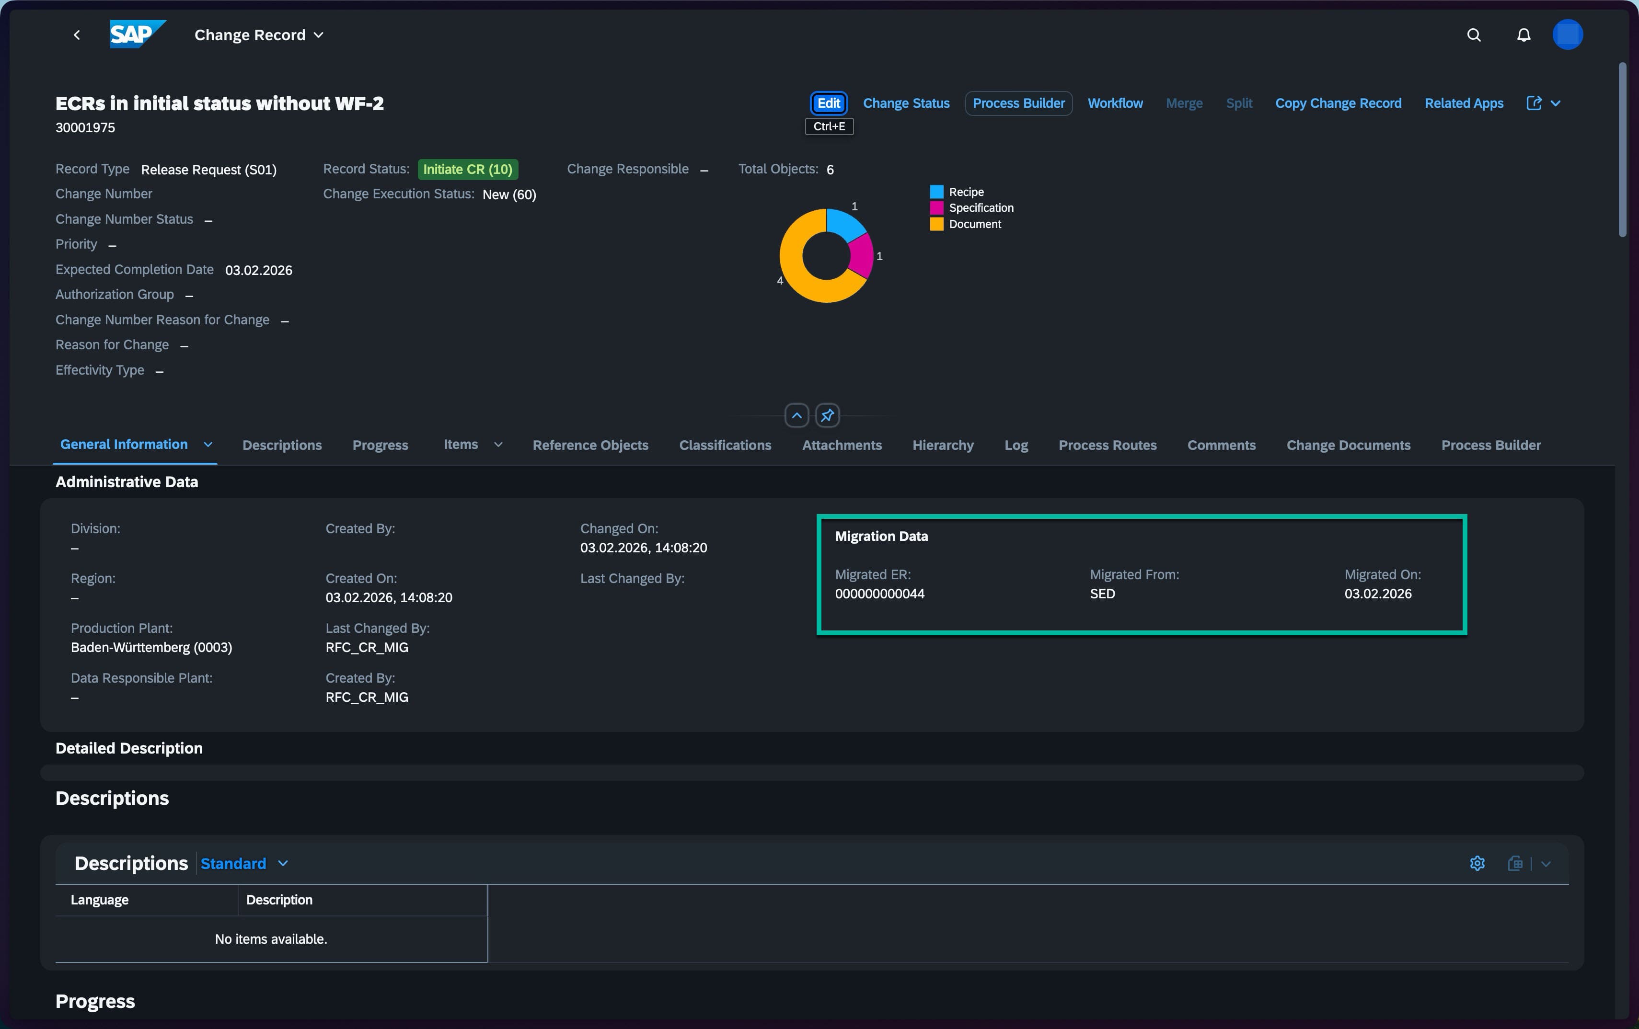The image size is (1639, 1029).
Task: Select the General Information tab
Action: 124,445
